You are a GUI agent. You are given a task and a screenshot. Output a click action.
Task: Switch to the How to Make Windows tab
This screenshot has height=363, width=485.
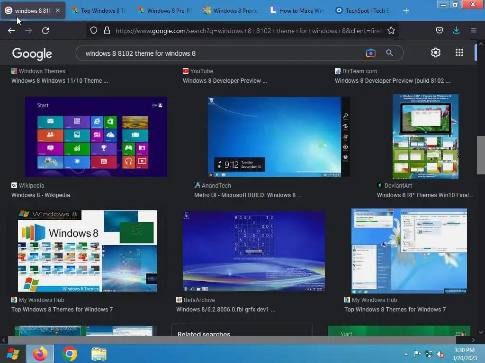coord(297,10)
